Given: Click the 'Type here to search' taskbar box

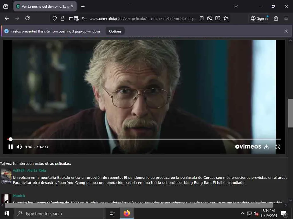Looking at the screenshot, I should pyautogui.click(x=60, y=213).
